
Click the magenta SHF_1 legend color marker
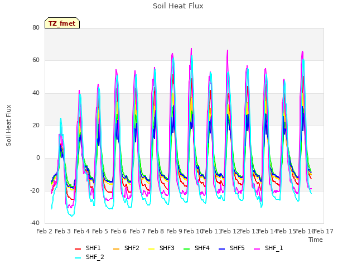tap(257, 249)
